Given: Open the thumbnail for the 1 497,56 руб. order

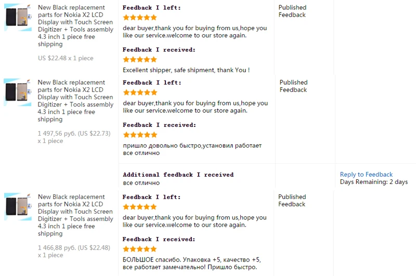Looking at the screenshot, I should click(18, 93).
